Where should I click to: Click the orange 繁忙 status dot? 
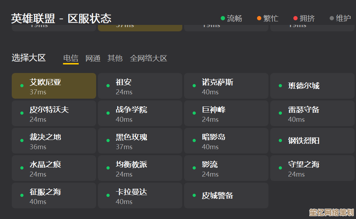tap(259, 18)
